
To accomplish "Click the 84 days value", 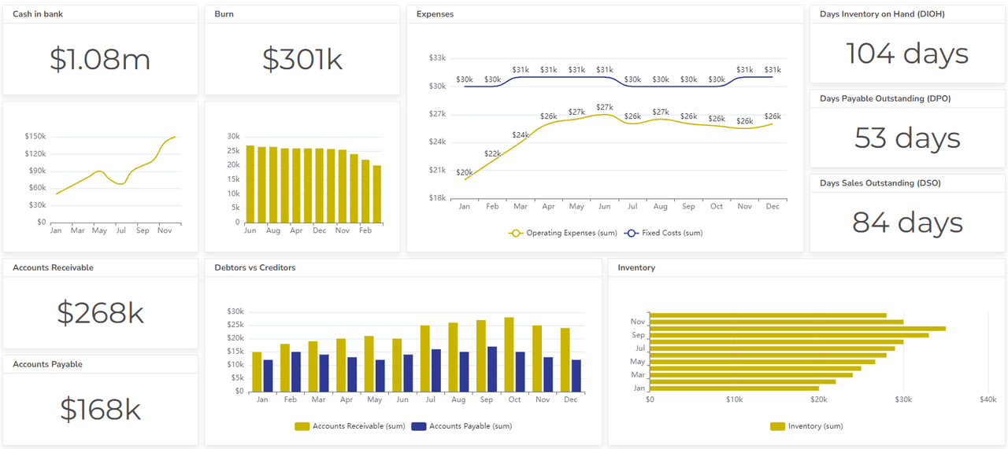I will [x=907, y=223].
